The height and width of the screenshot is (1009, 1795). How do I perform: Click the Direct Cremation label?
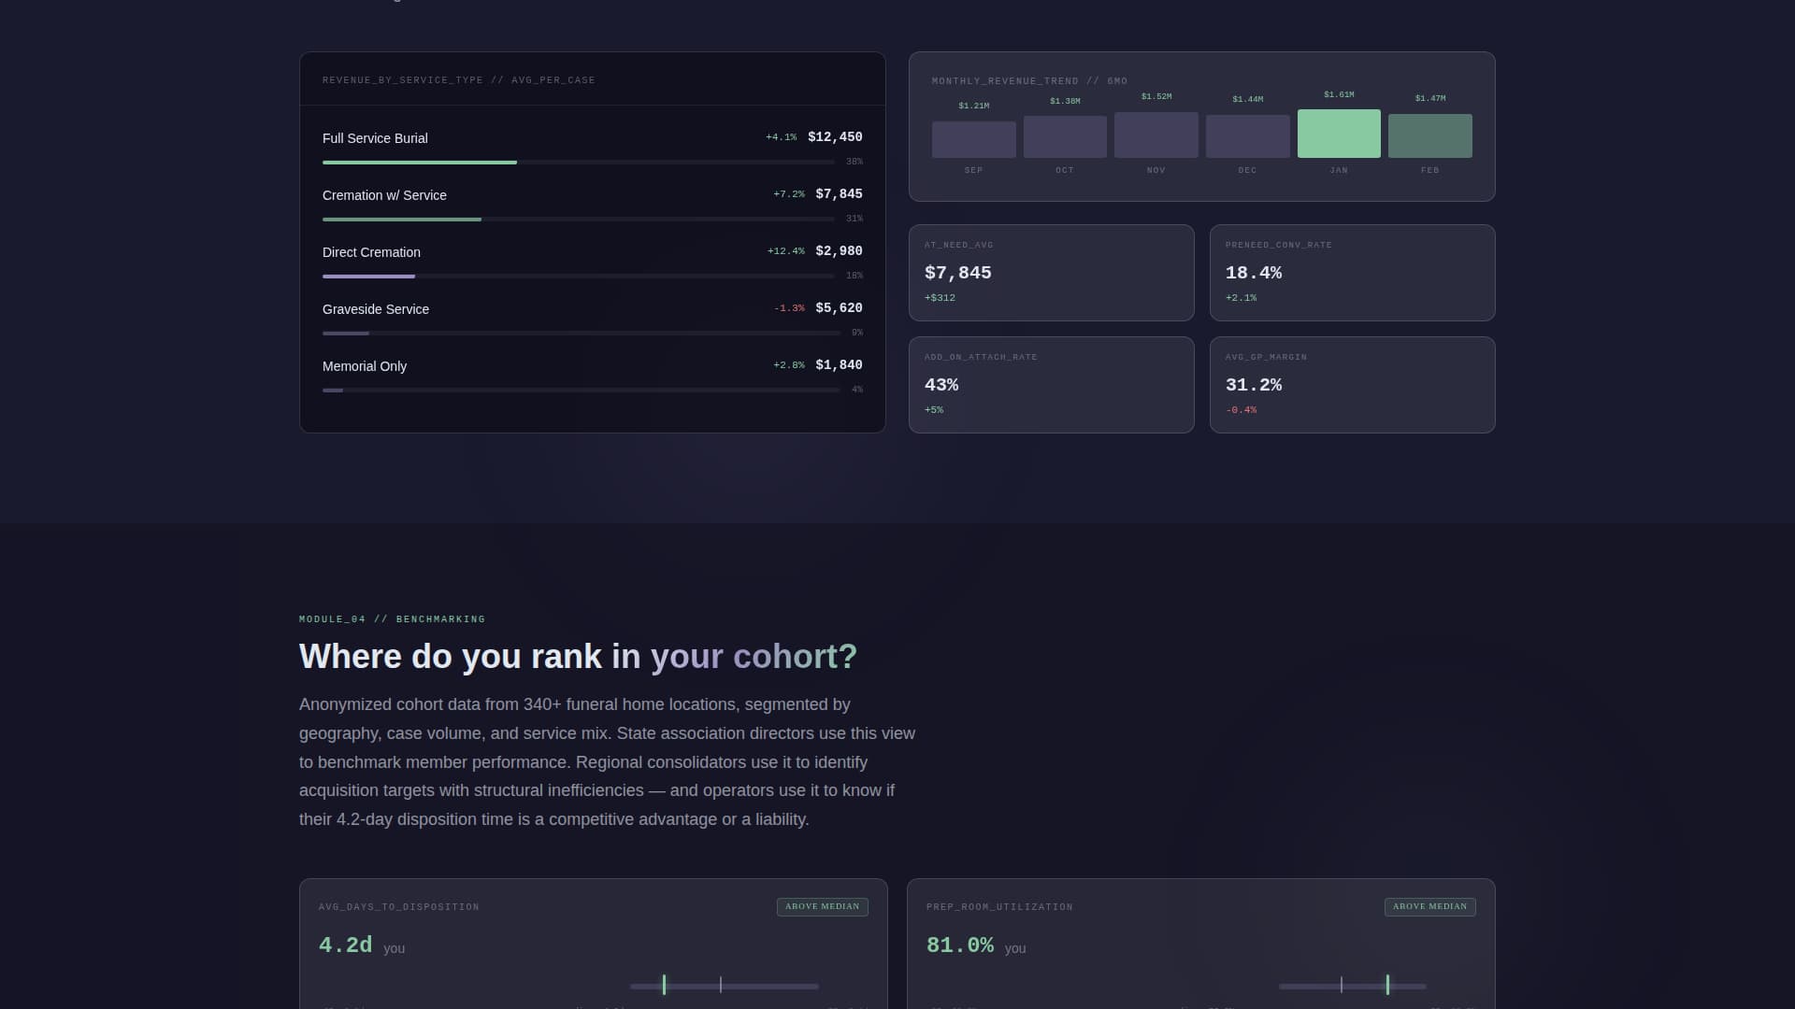click(x=371, y=252)
